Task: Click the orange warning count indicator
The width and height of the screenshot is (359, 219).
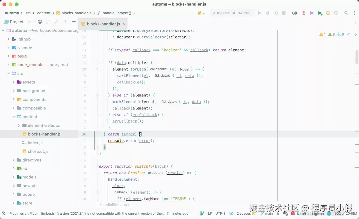Action: tap(322, 34)
